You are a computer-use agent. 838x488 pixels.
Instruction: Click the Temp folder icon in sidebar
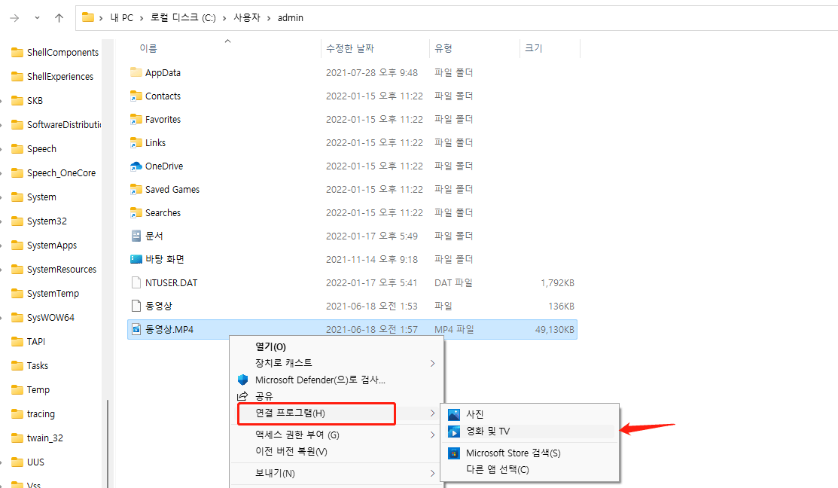(17, 389)
